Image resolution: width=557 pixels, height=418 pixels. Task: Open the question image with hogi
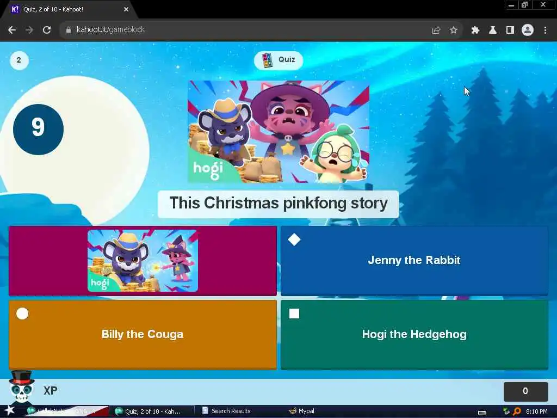pos(278,132)
